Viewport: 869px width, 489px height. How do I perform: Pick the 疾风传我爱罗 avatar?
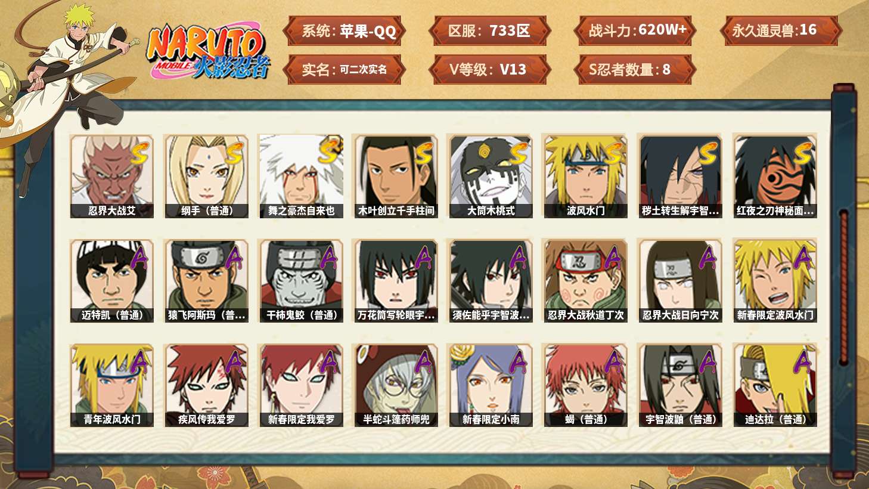tap(206, 385)
